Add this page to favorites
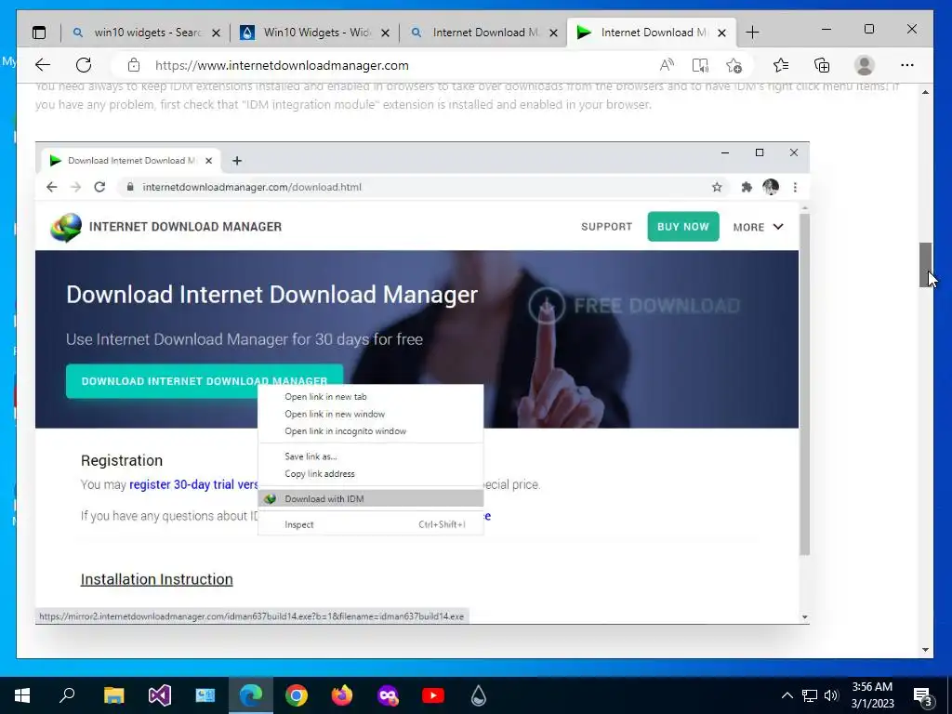 click(734, 66)
